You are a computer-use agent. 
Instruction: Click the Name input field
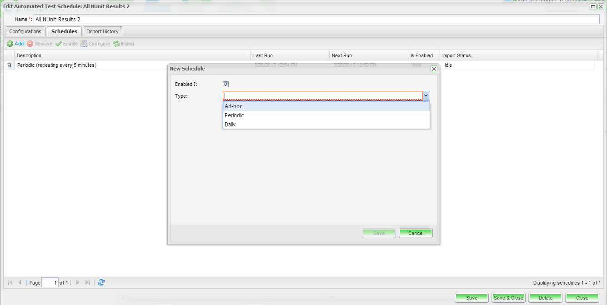[316, 19]
